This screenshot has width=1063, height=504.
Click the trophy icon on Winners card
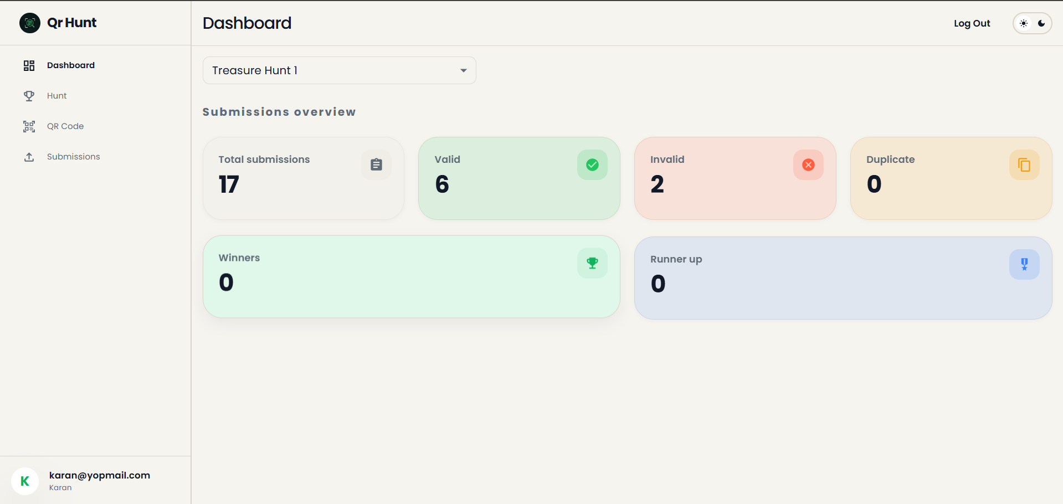(592, 263)
